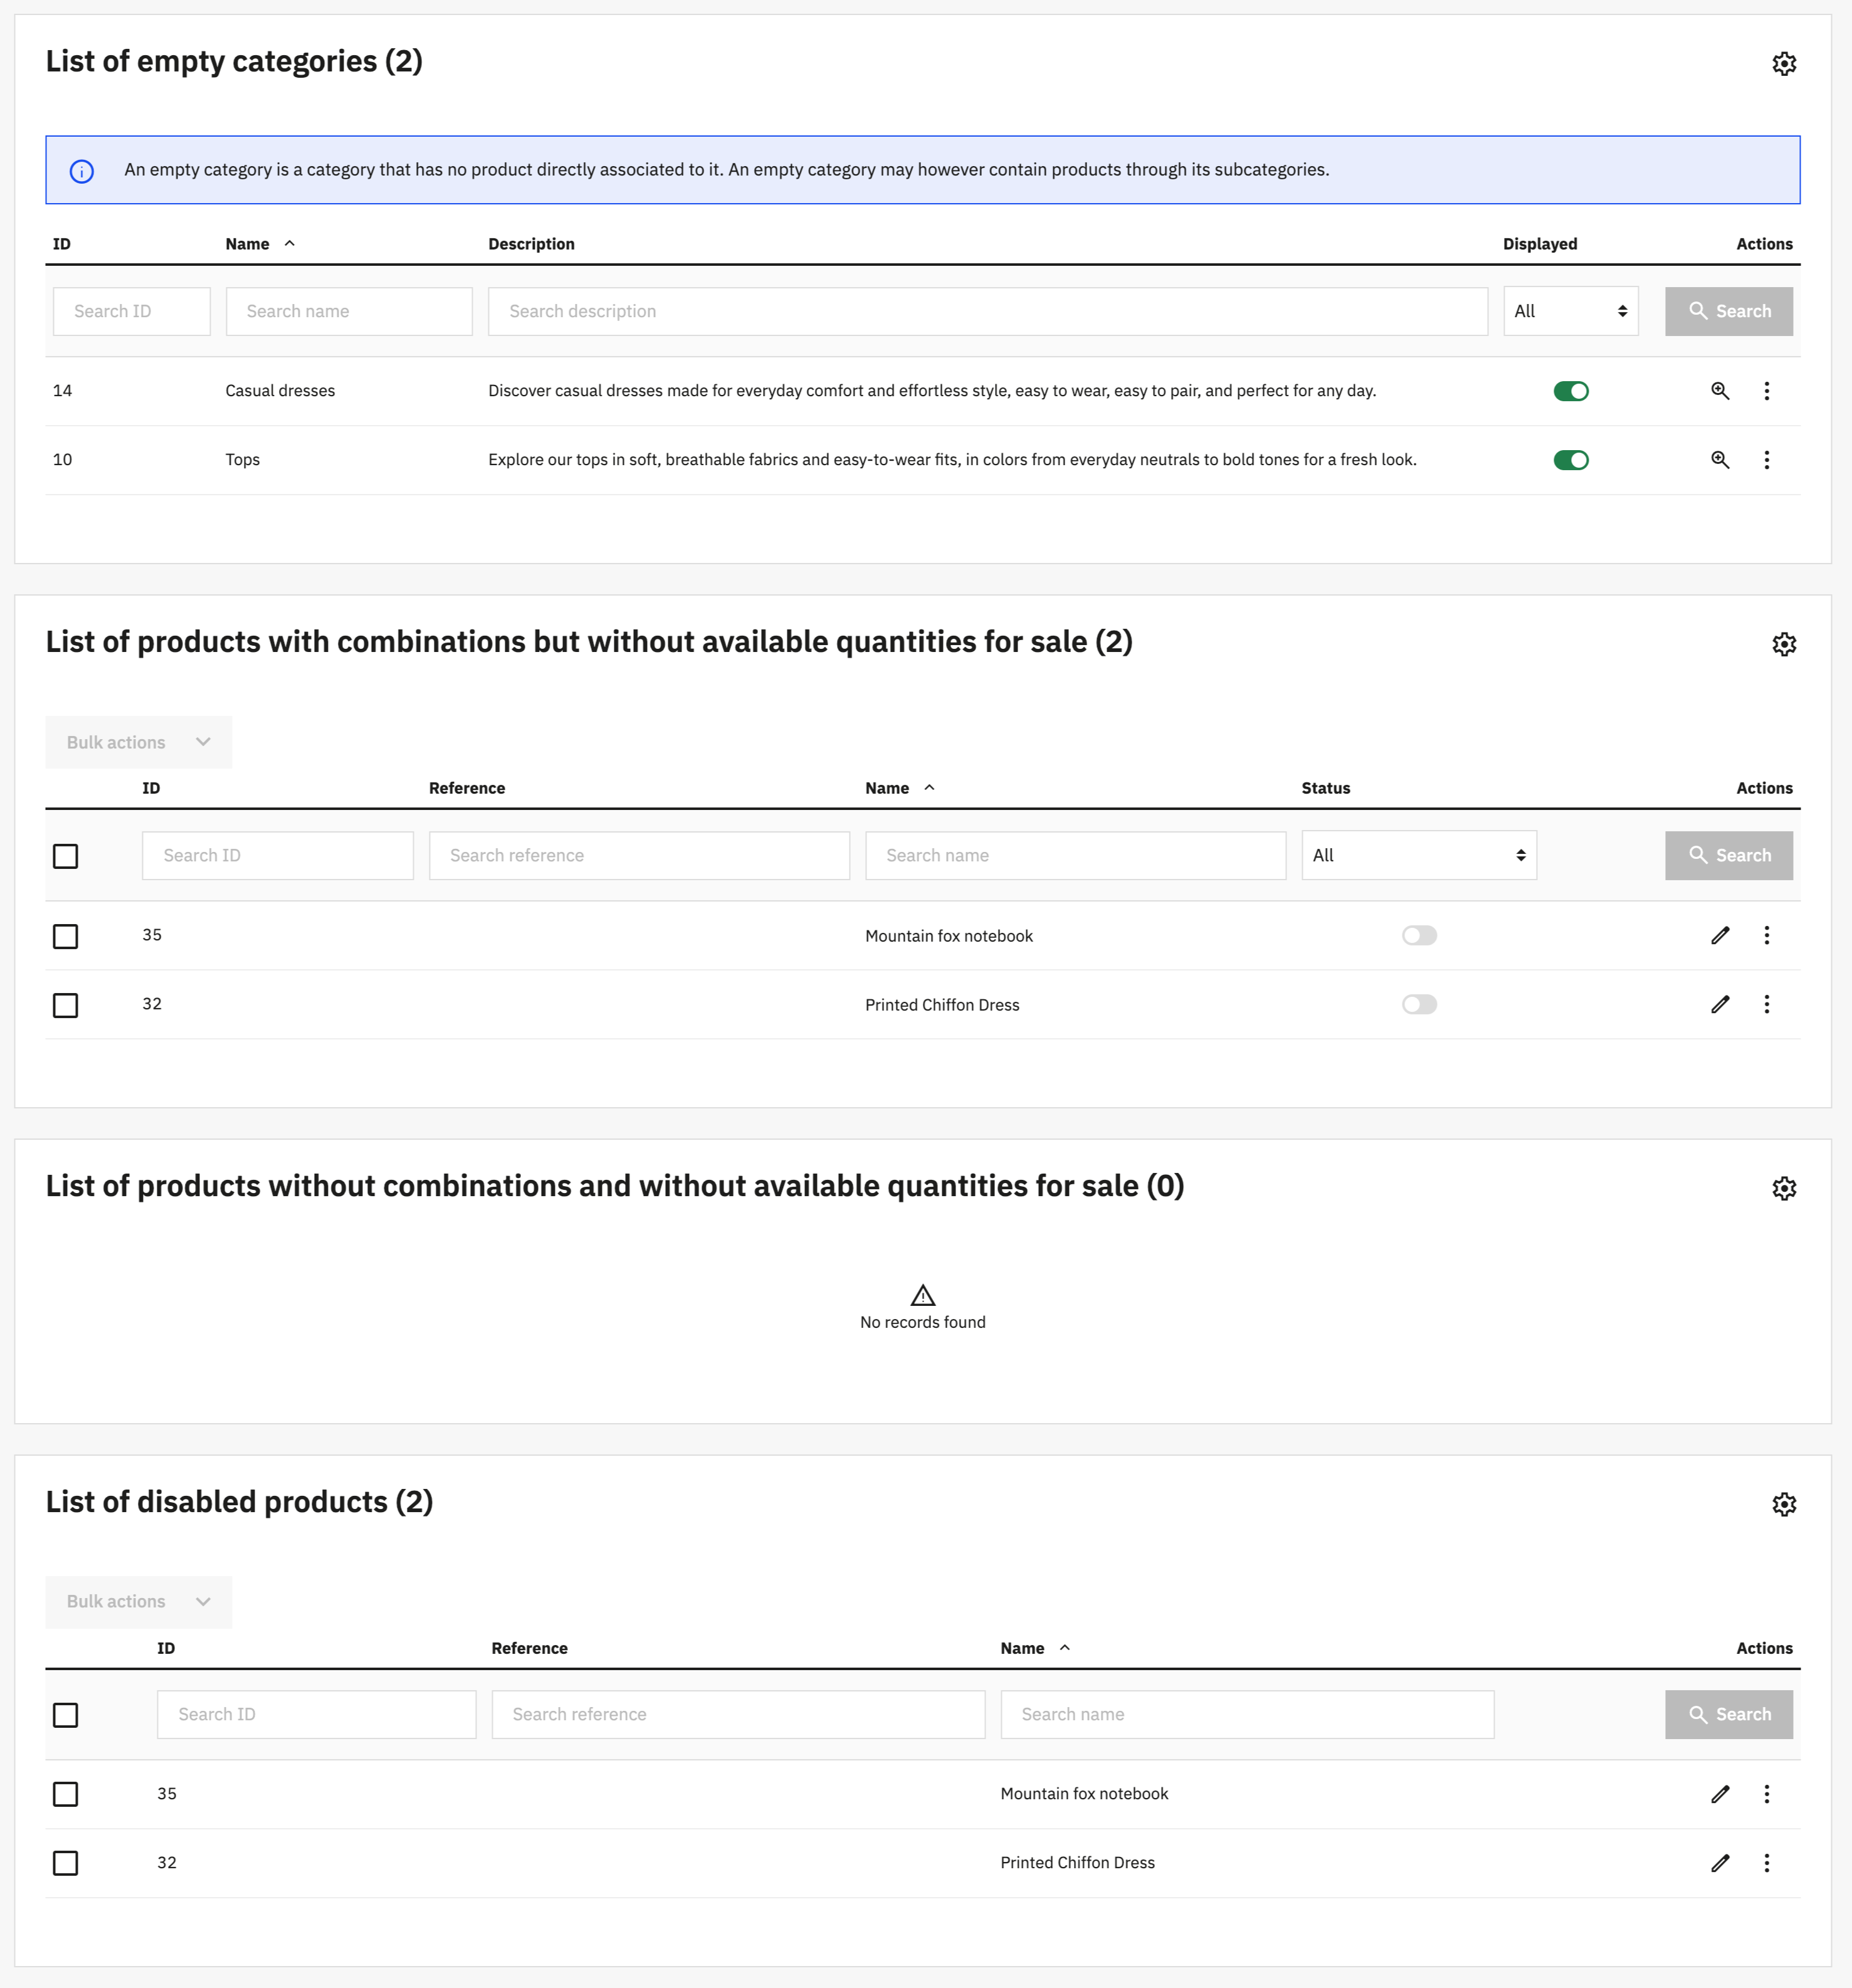The height and width of the screenshot is (1988, 1852).
Task: Sort combinations products by Name column
Action: pyautogui.click(x=900, y=788)
